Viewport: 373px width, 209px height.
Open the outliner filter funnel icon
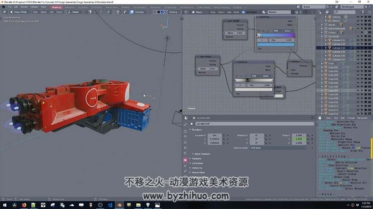point(363,12)
